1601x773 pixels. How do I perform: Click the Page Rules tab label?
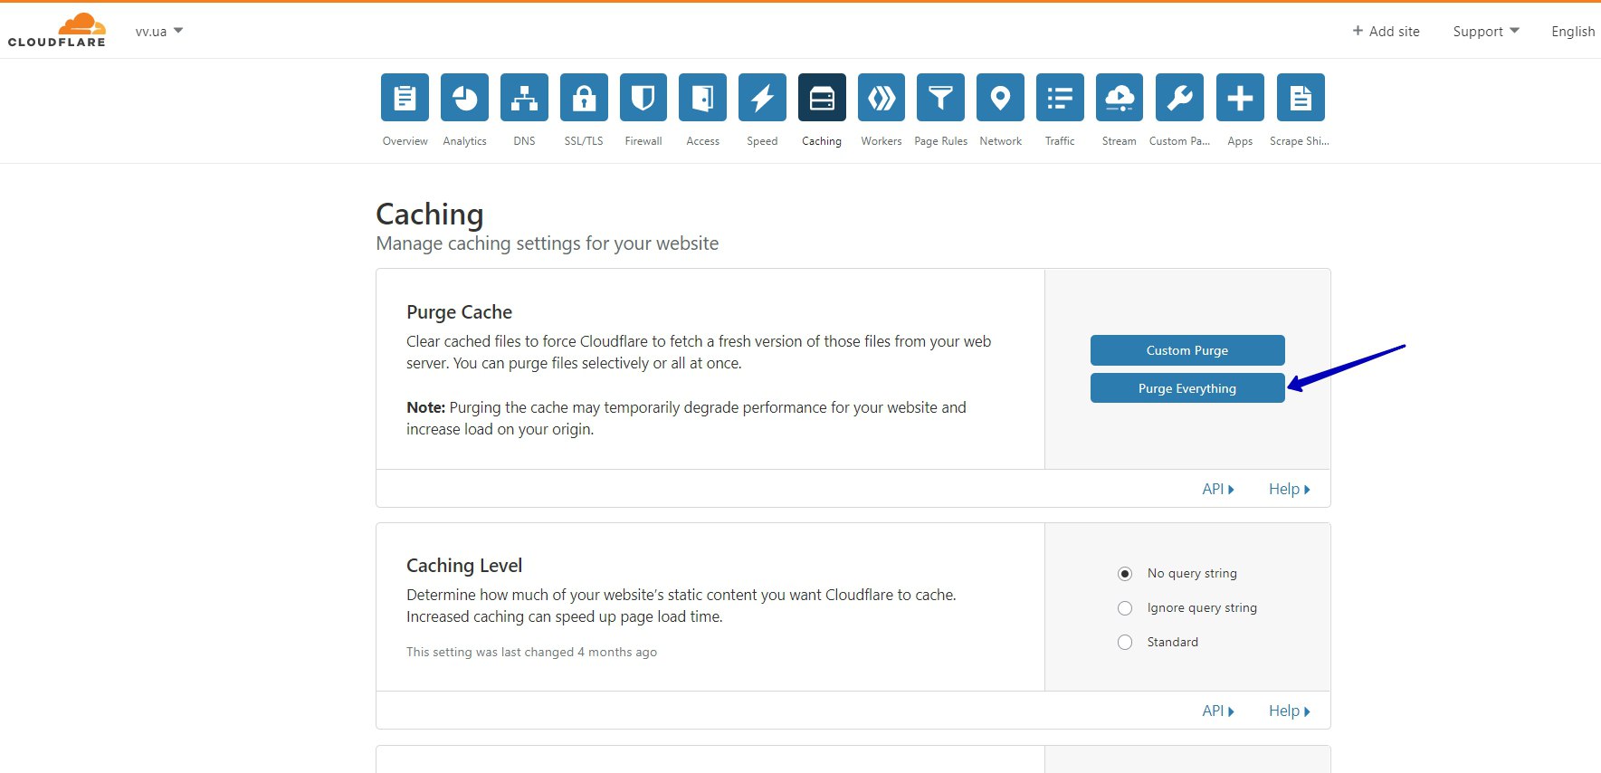point(940,141)
